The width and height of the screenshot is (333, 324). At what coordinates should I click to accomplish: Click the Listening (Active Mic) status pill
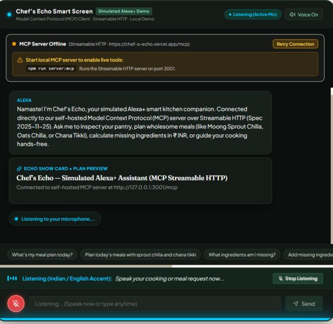253,15
